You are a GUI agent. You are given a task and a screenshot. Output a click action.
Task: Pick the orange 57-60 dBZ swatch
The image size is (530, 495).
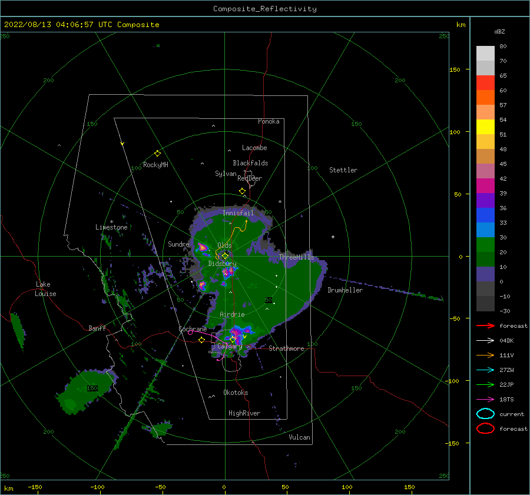point(485,98)
